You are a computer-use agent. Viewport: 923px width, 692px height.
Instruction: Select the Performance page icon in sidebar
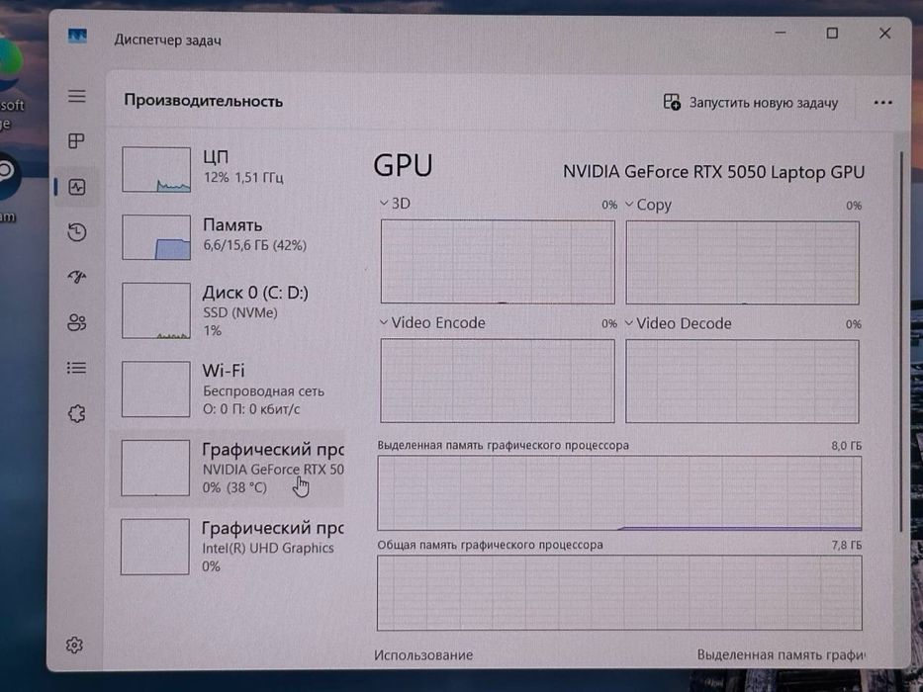click(77, 187)
